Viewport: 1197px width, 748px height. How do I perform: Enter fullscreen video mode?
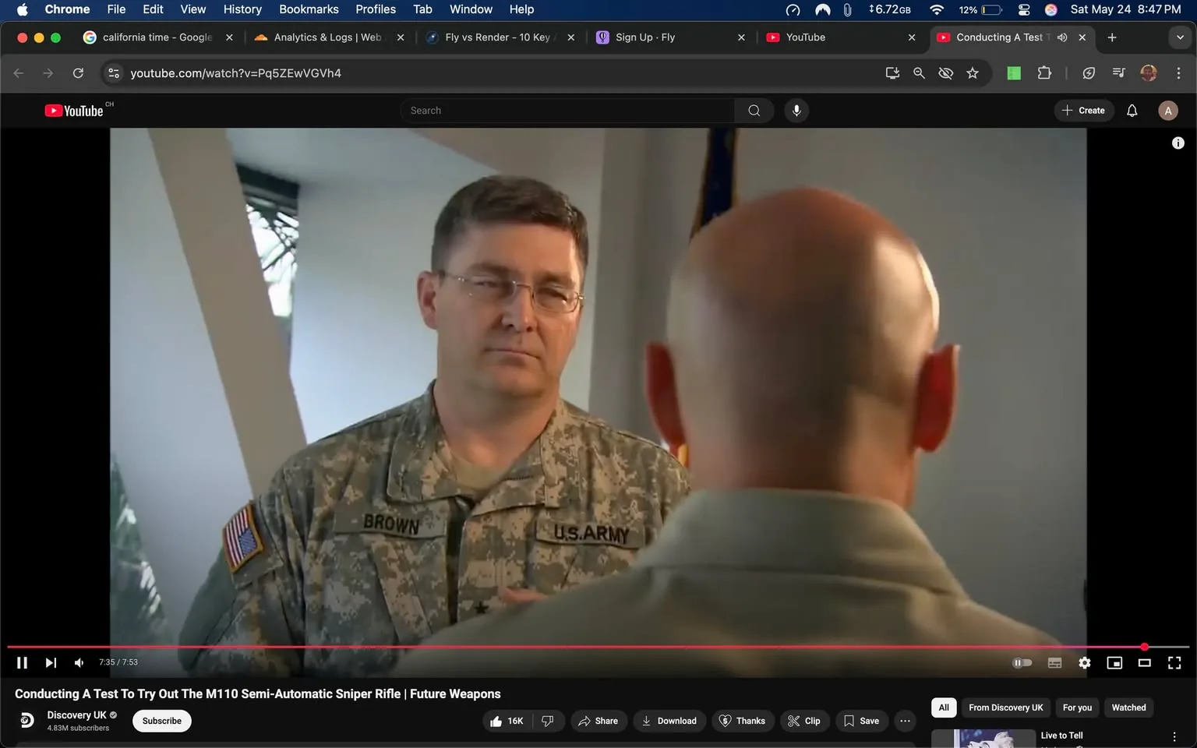pyautogui.click(x=1174, y=662)
